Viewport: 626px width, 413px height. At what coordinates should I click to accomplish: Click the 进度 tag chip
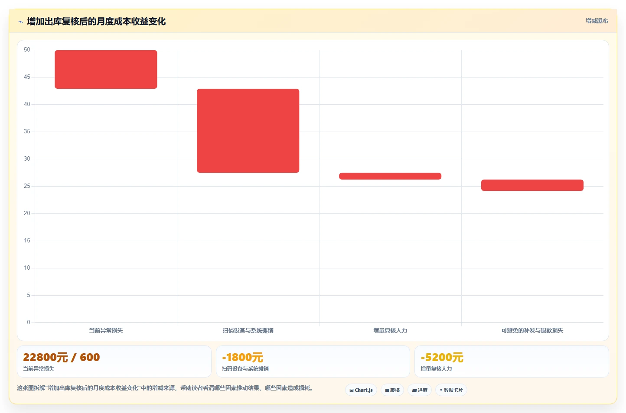click(420, 390)
